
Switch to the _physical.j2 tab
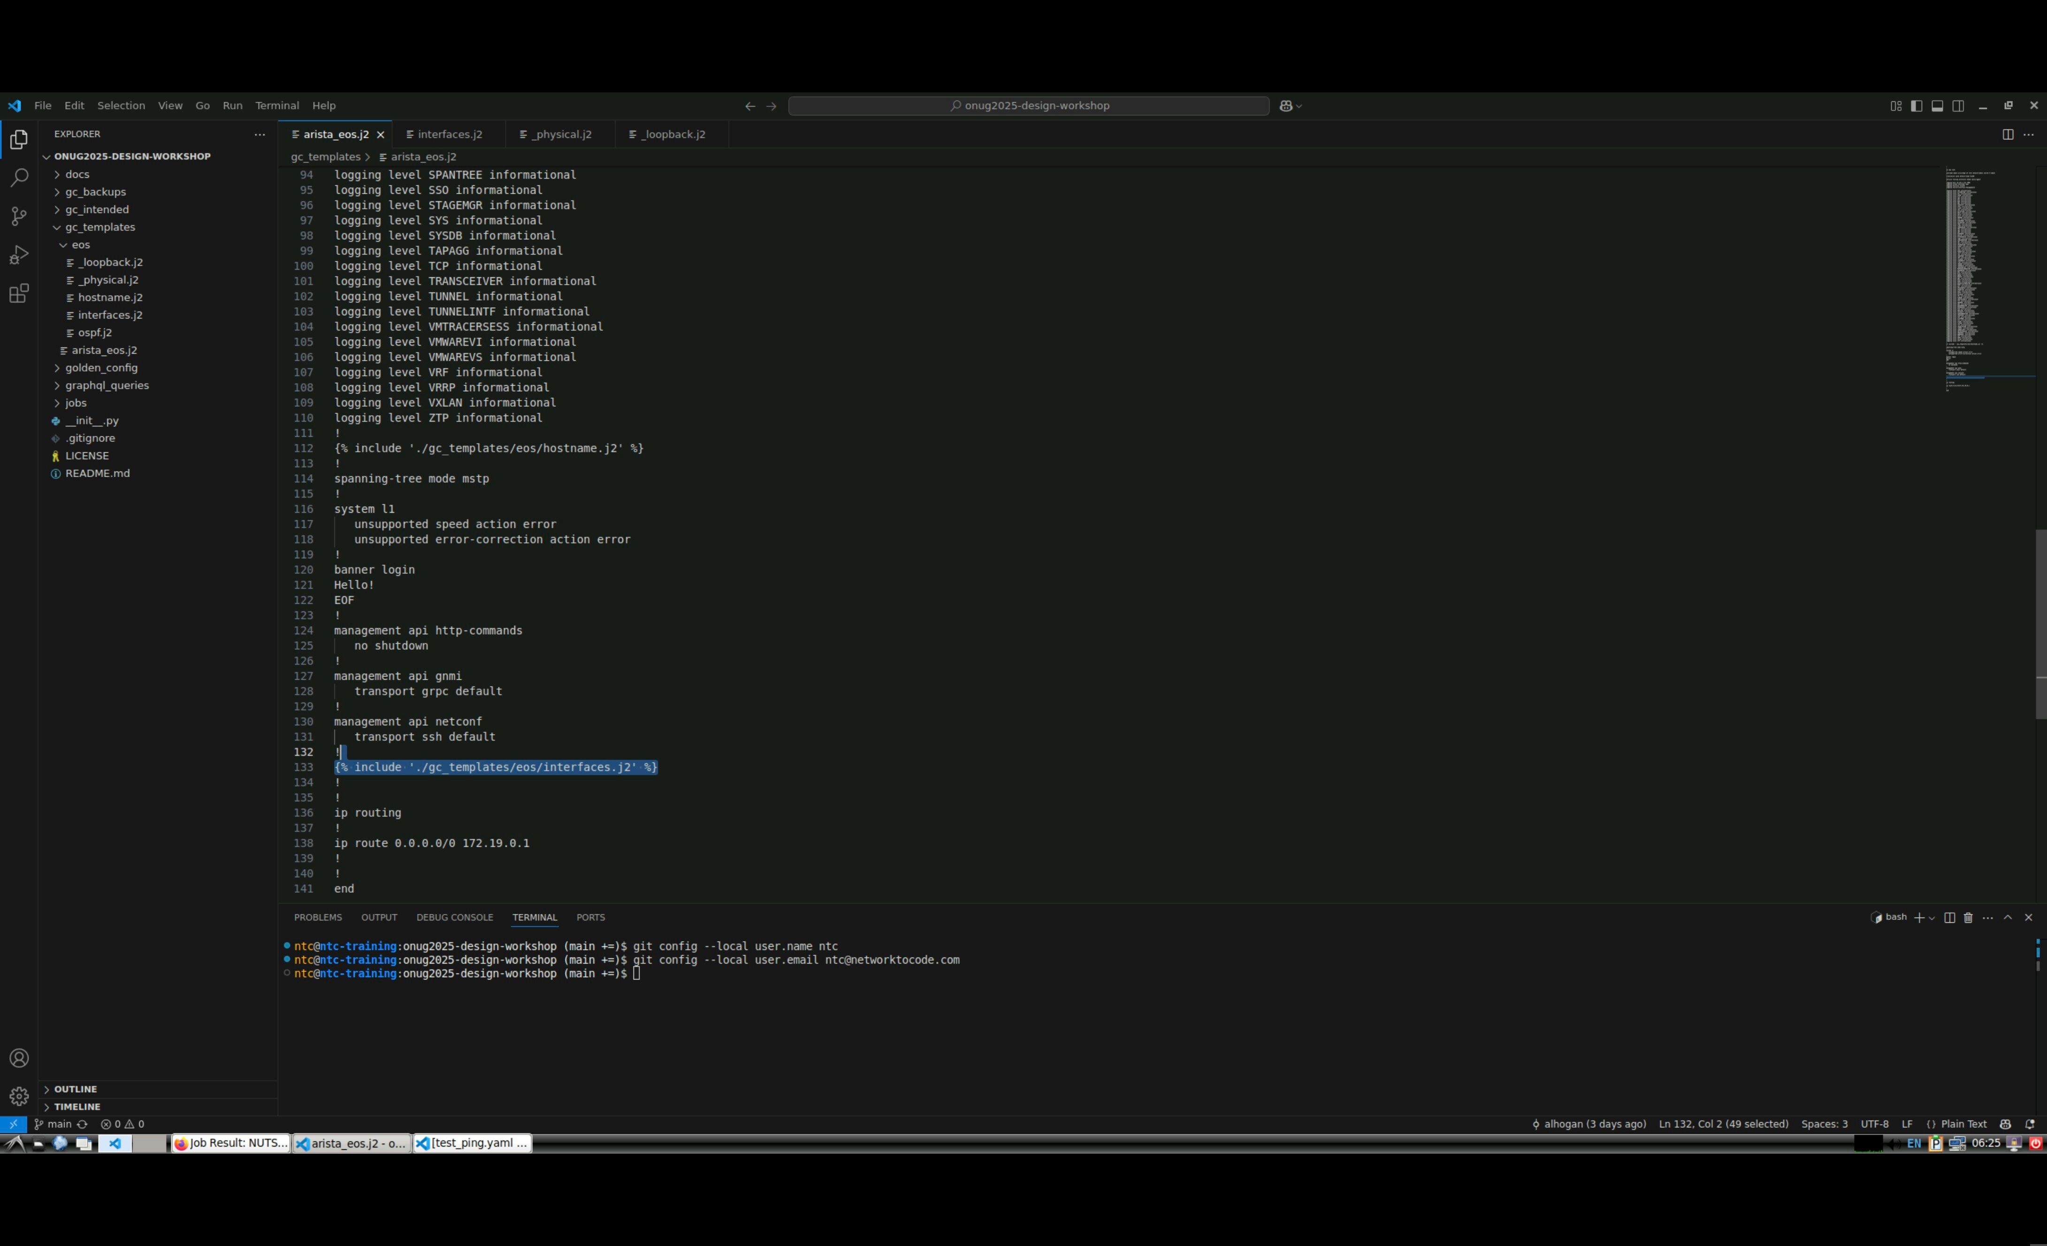point(562,135)
